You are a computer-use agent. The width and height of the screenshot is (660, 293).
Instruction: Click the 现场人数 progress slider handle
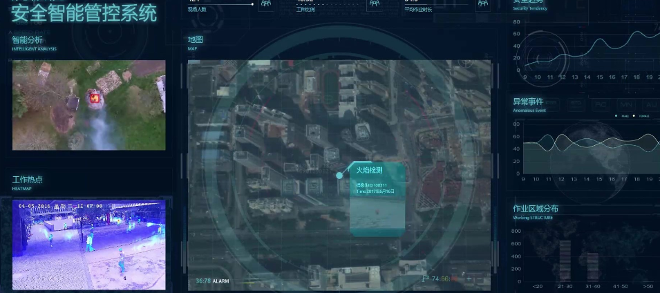pos(252,4)
